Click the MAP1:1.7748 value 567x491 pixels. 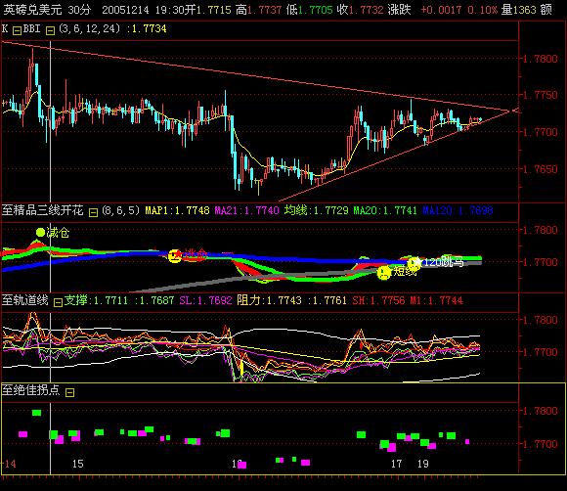pos(177,210)
